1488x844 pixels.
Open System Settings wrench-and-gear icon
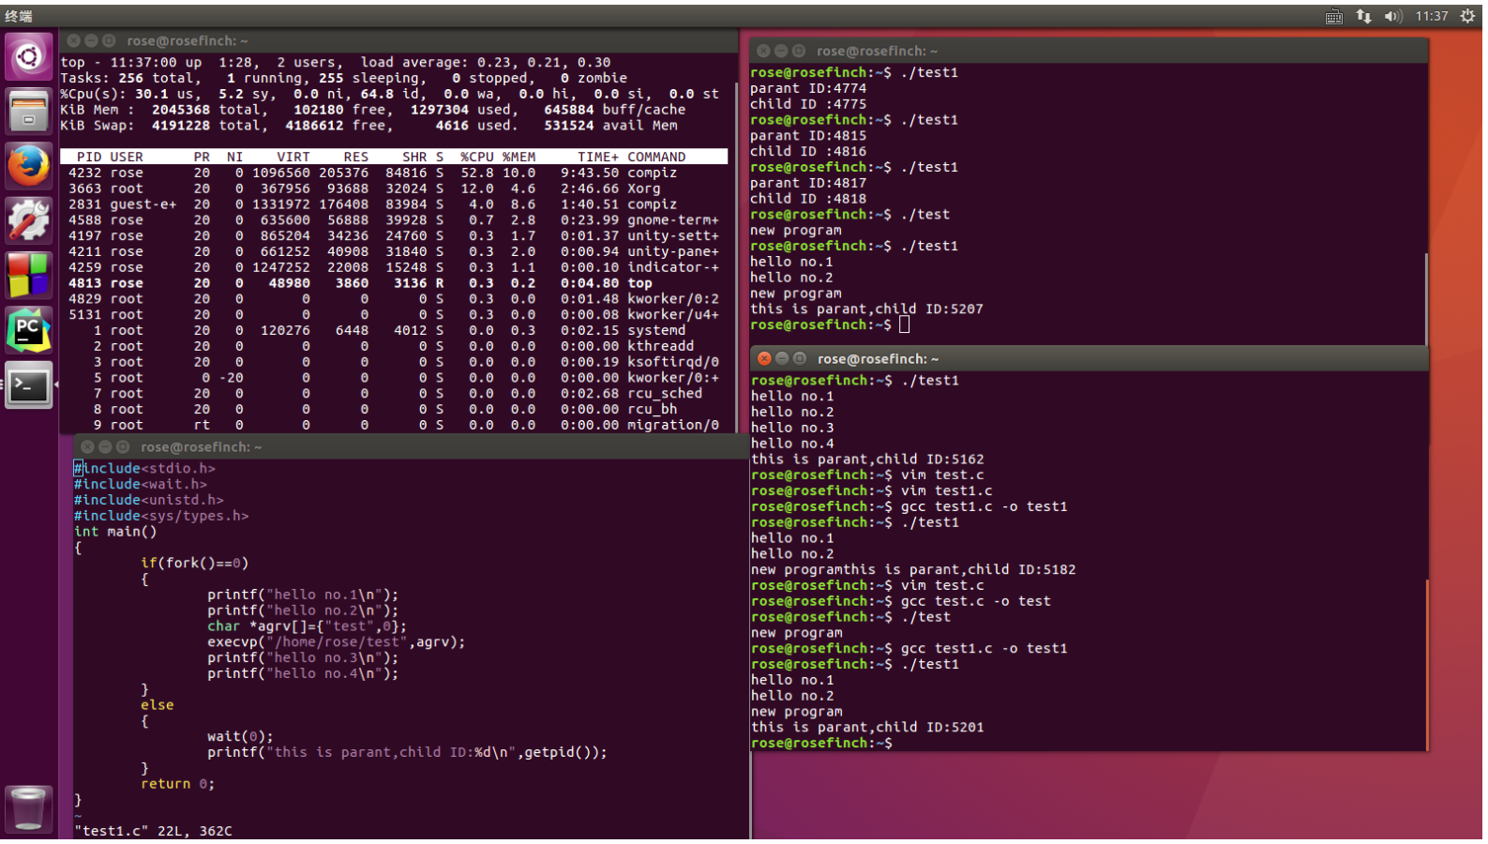click(x=29, y=221)
